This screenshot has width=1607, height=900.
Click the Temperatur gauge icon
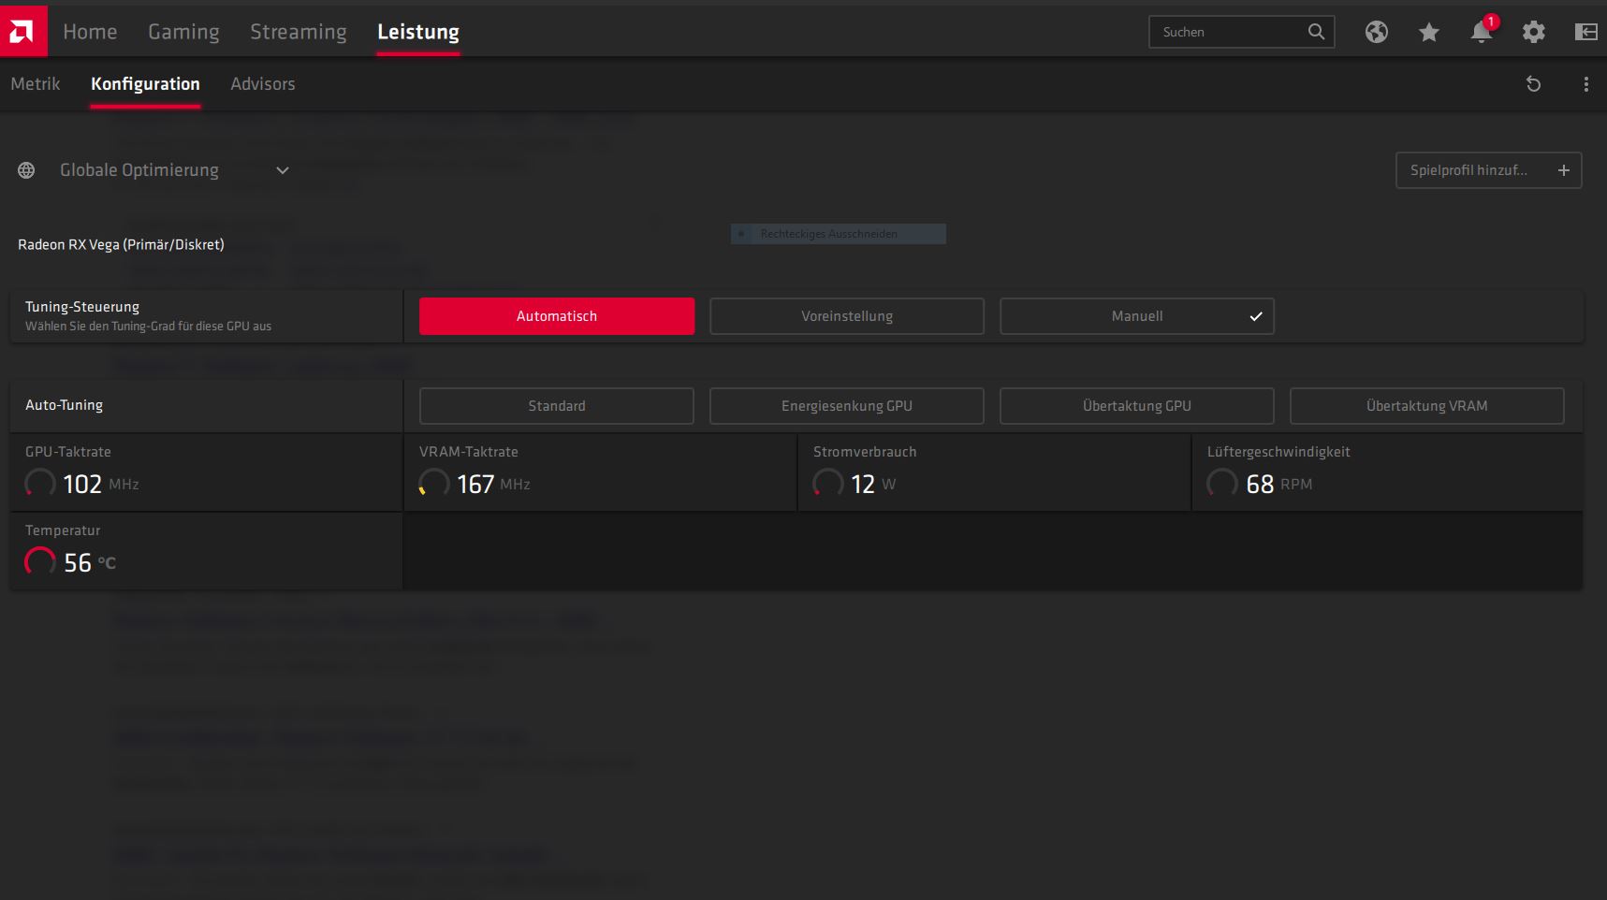(x=40, y=562)
